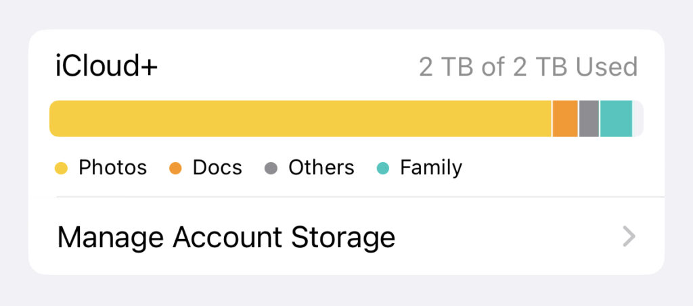The width and height of the screenshot is (693, 306).
Task: Click the chevron beside Manage Account Storage
Action: point(629,236)
